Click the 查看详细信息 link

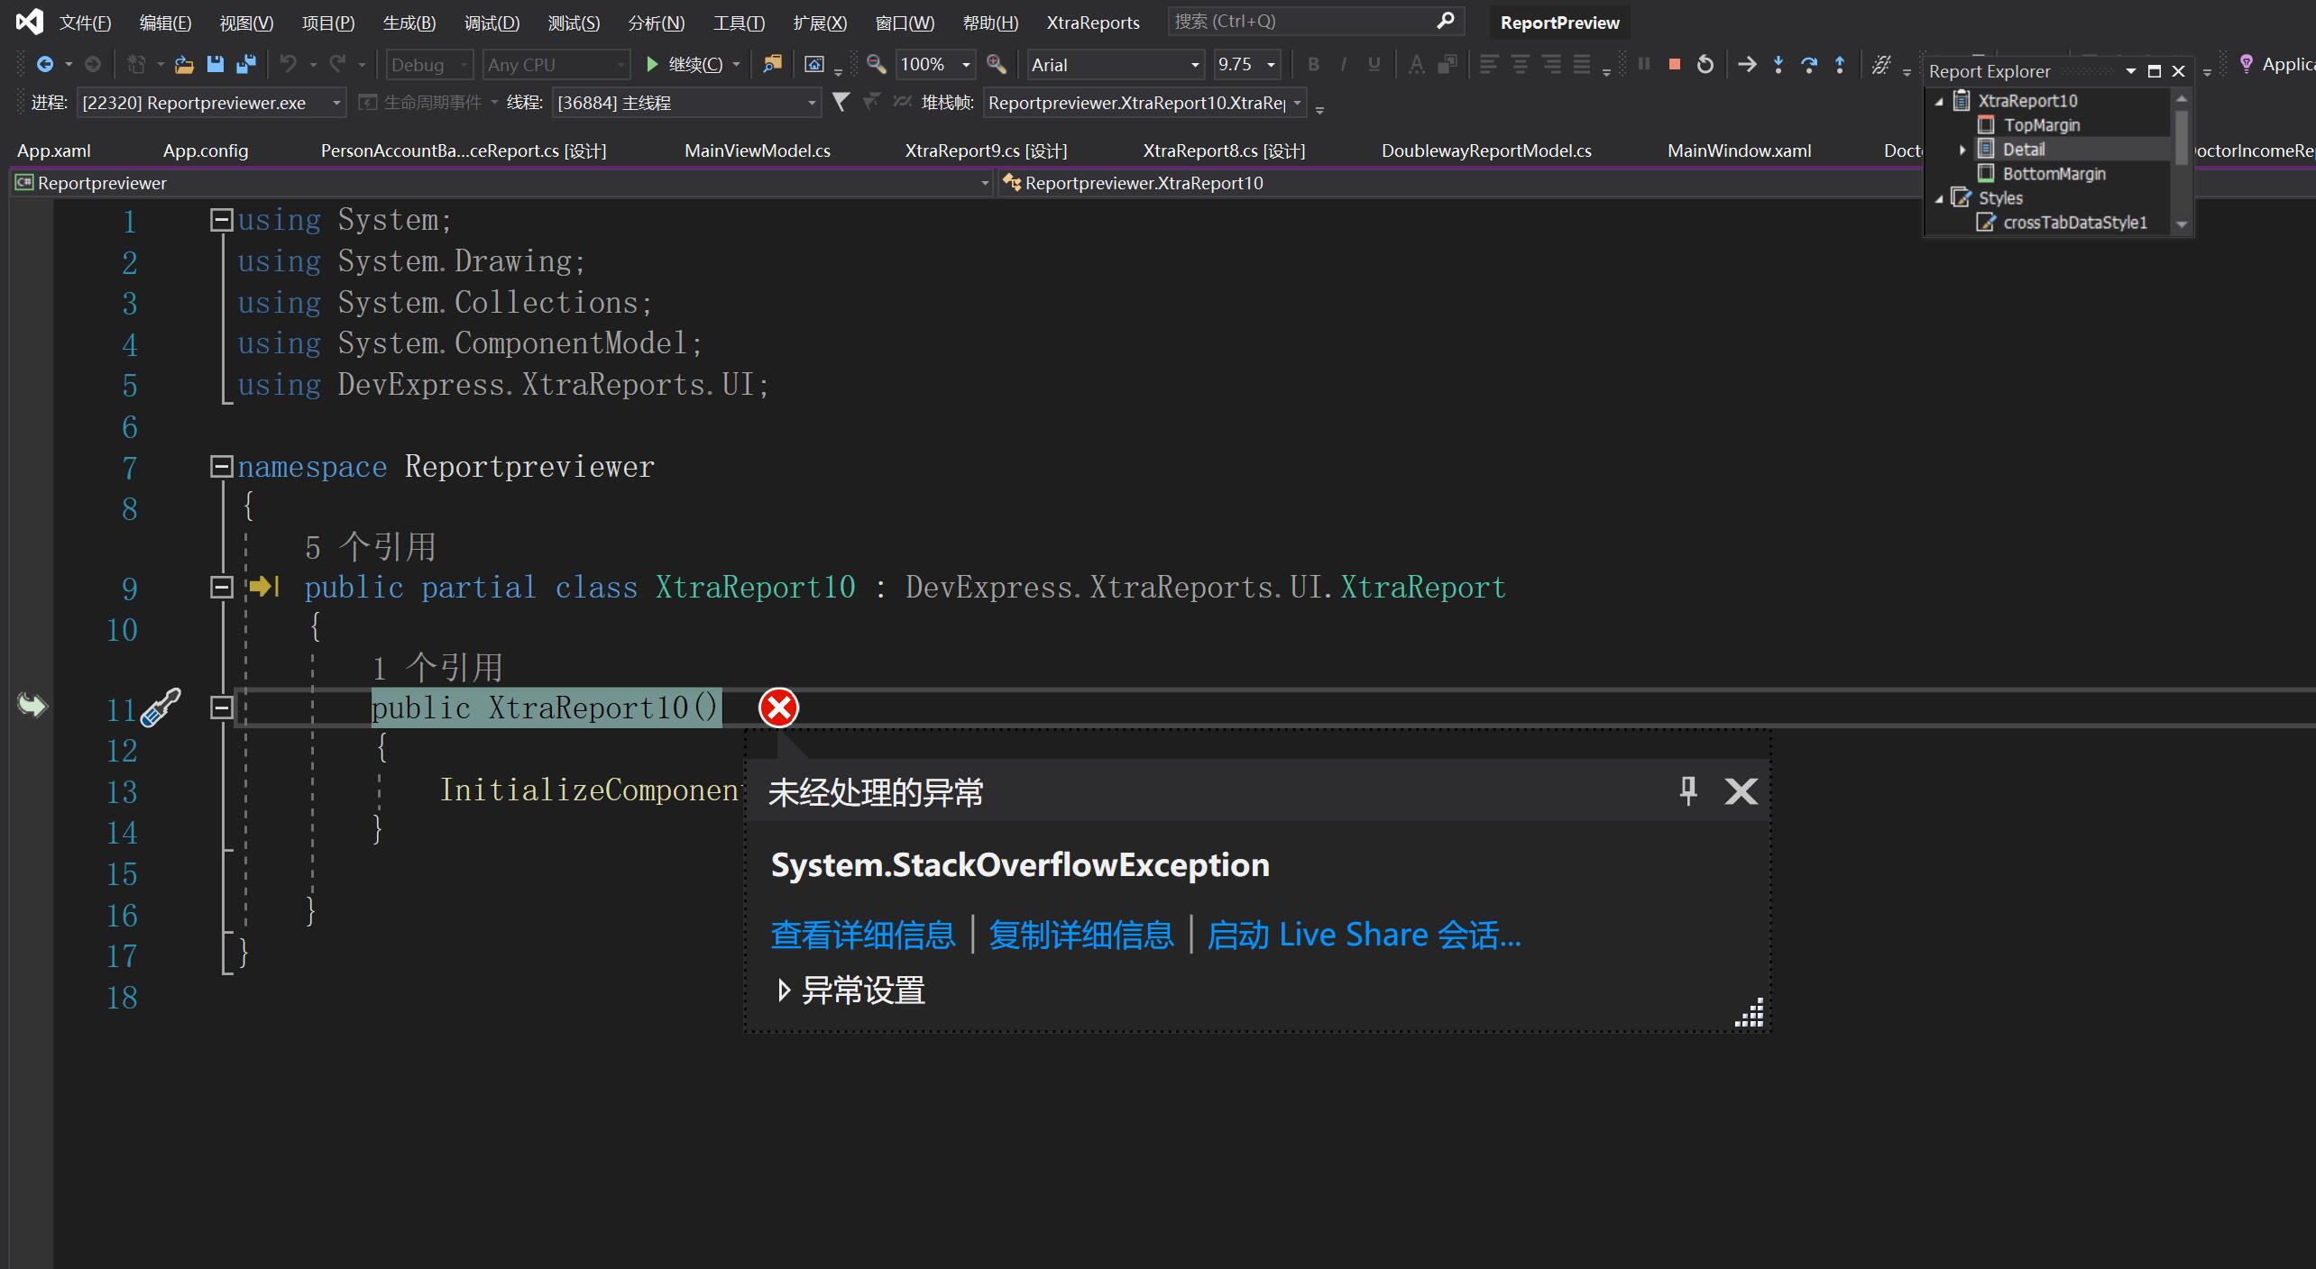pos(863,935)
